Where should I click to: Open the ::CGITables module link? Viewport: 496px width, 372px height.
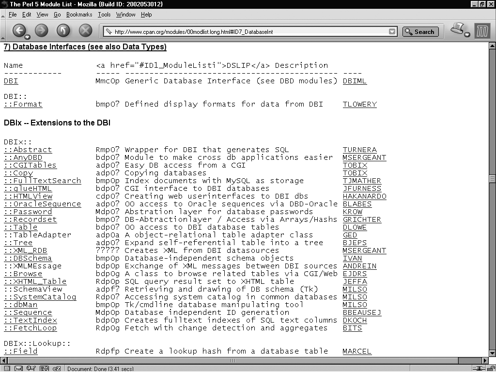pyautogui.click(x=30, y=166)
